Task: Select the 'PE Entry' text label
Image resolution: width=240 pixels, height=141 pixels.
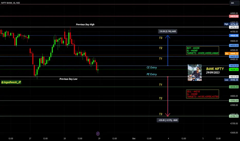Action: click(x=151, y=74)
